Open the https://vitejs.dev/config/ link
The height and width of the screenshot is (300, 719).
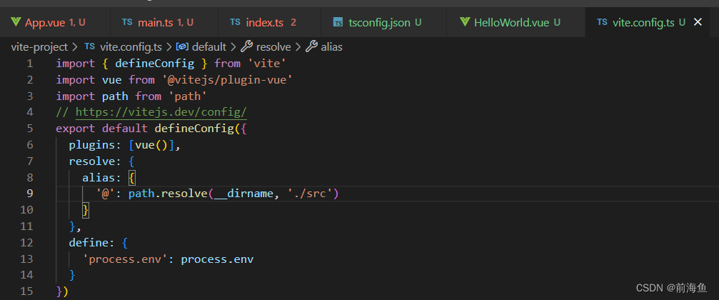(x=161, y=112)
